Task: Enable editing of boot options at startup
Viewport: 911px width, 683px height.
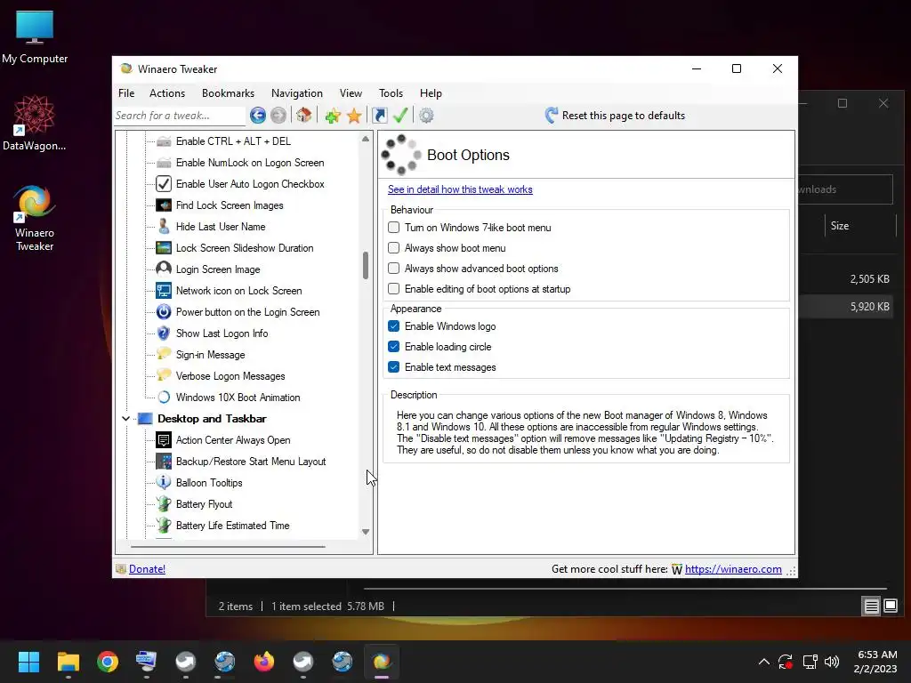Action: click(394, 288)
